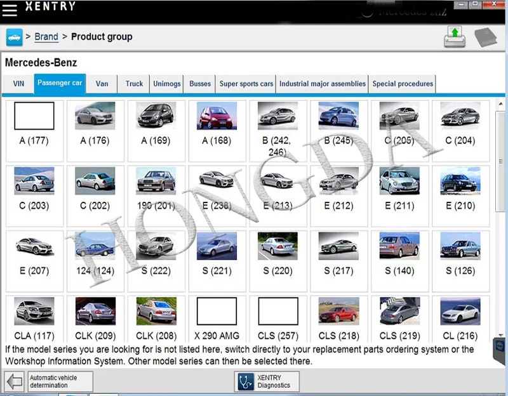Select the A (176) car thumbnail
This screenshot has width=508, height=396.
pyautogui.click(x=95, y=115)
